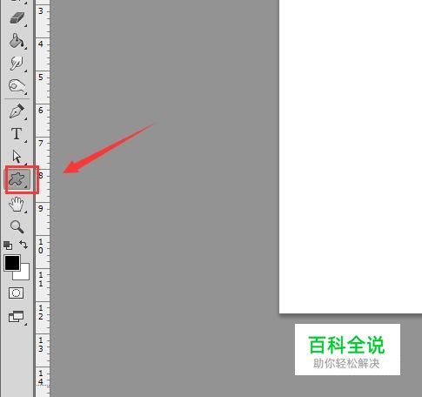This screenshot has height=397, width=422.
Task: Click the gray workspace outside the canvas
Action: pos(164,232)
